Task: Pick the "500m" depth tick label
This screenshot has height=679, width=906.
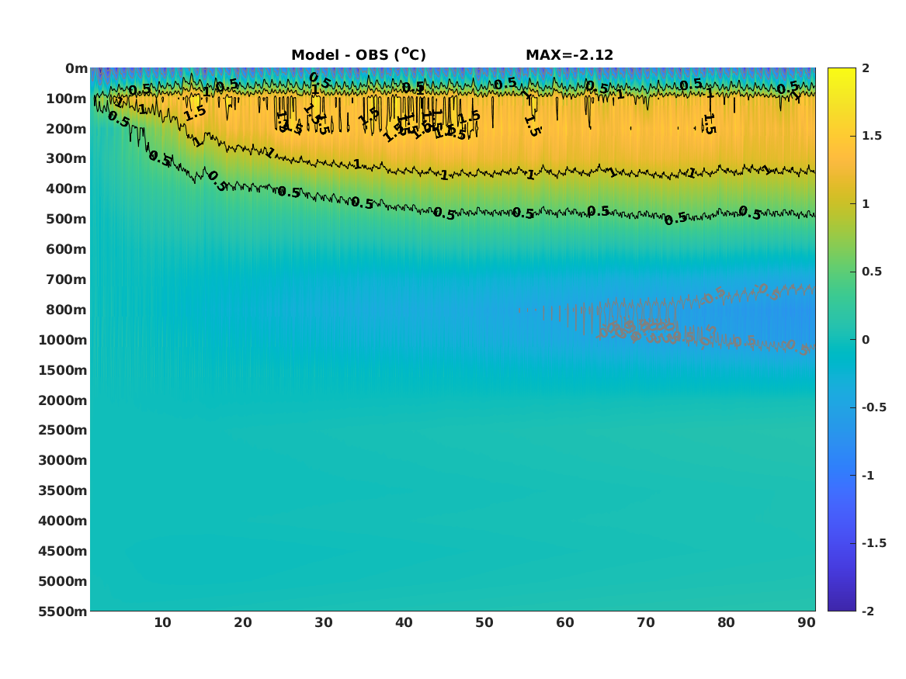Action: 67,220
